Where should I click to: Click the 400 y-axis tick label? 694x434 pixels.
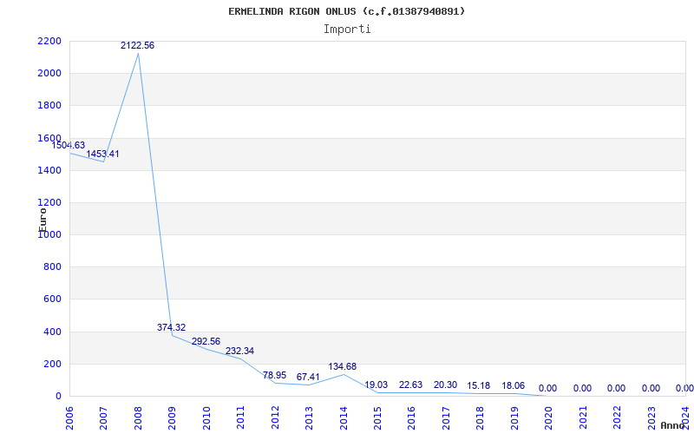[52, 332]
